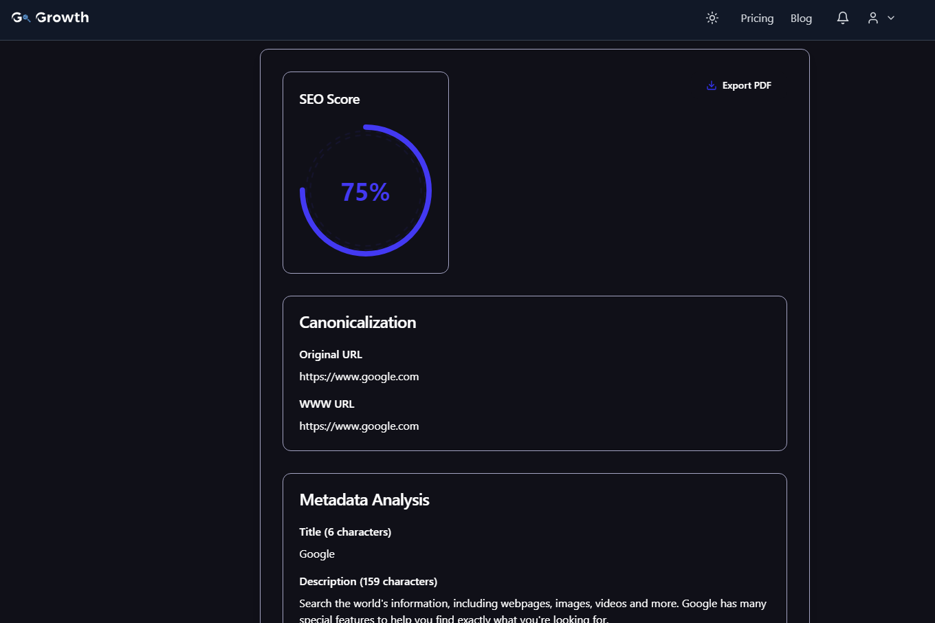
Task: Open the Blog page
Action: click(801, 19)
